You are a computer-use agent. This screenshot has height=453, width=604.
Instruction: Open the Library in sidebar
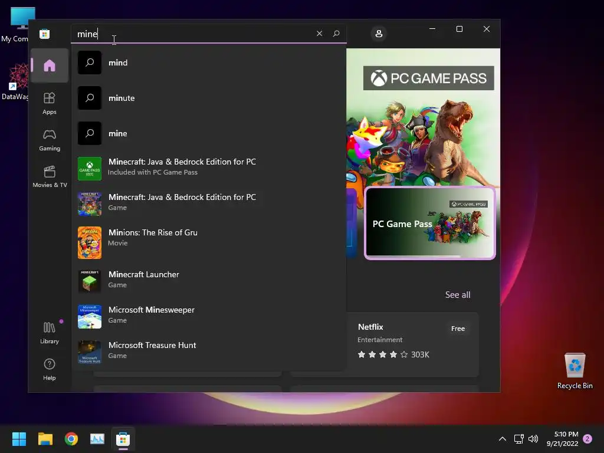[x=50, y=333]
